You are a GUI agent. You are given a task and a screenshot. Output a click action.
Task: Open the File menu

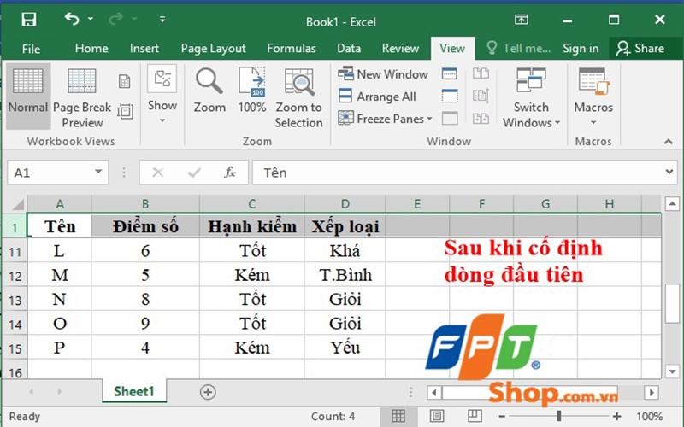[x=31, y=49]
